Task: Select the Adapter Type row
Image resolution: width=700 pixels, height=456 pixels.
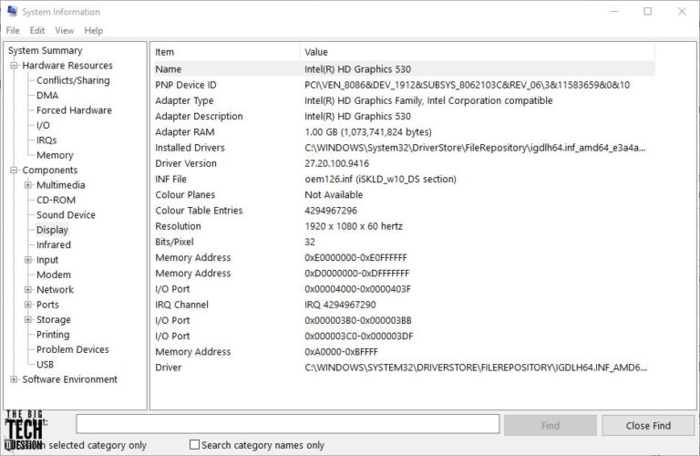Action: pyautogui.click(x=403, y=100)
